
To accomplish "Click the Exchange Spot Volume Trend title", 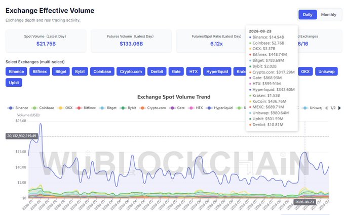I will click(174, 97).
